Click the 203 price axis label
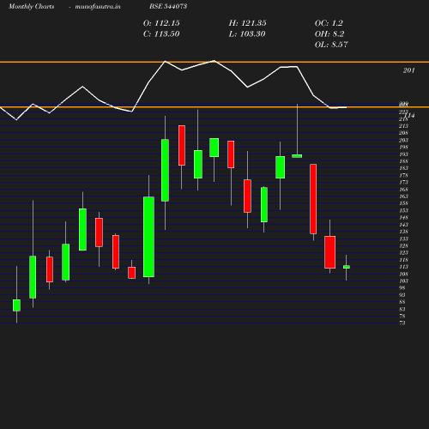 coord(404,140)
